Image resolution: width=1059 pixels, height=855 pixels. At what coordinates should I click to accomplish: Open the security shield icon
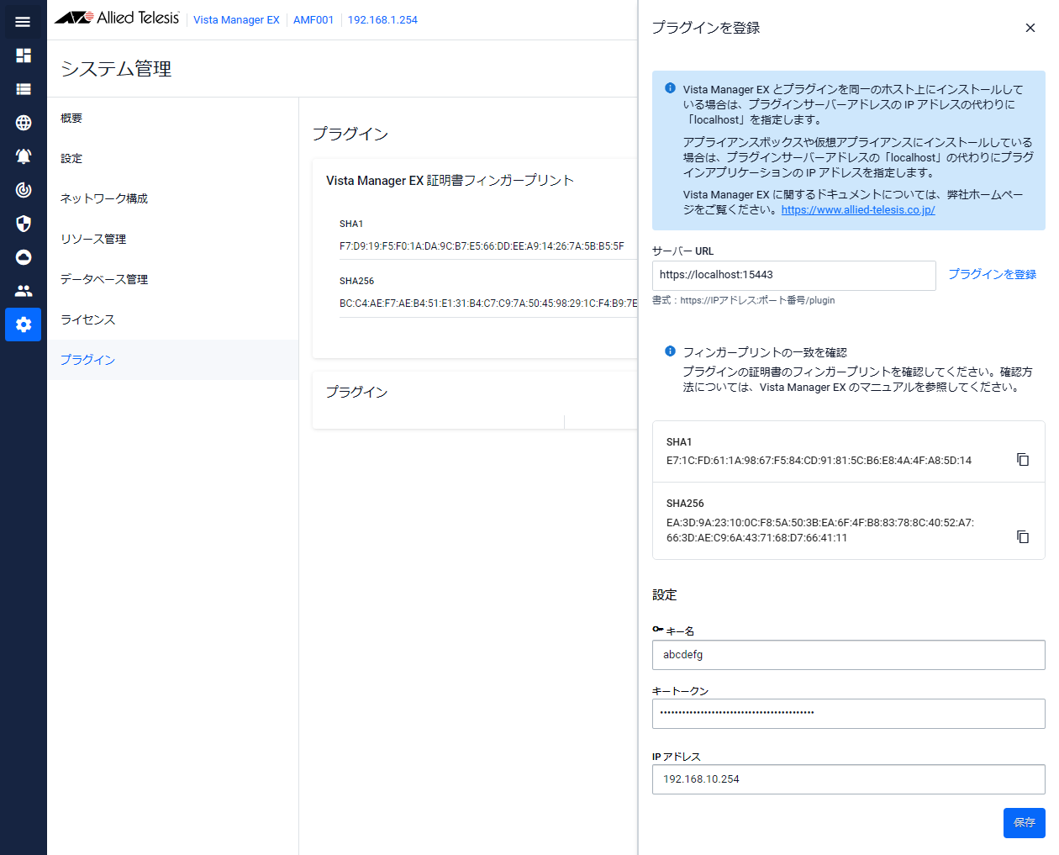(24, 224)
